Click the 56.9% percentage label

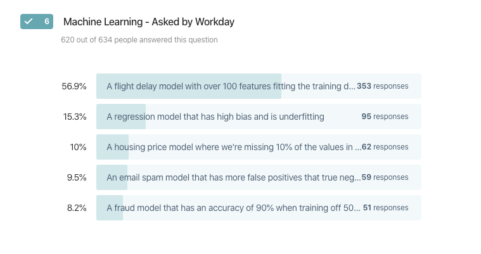point(74,86)
